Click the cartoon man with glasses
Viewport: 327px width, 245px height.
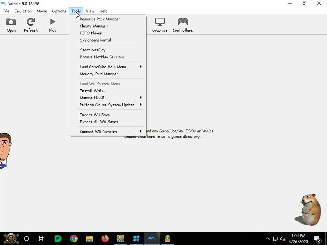coord(5,151)
